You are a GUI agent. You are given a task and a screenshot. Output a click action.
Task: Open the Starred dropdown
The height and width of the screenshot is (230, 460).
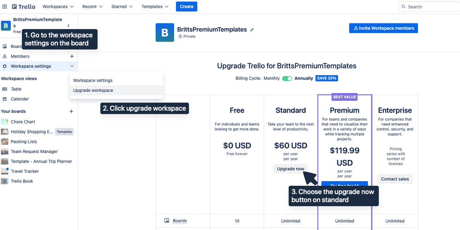pos(122,6)
